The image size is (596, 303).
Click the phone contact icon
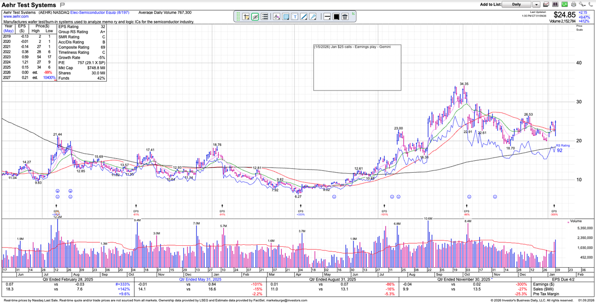pos(591,4)
